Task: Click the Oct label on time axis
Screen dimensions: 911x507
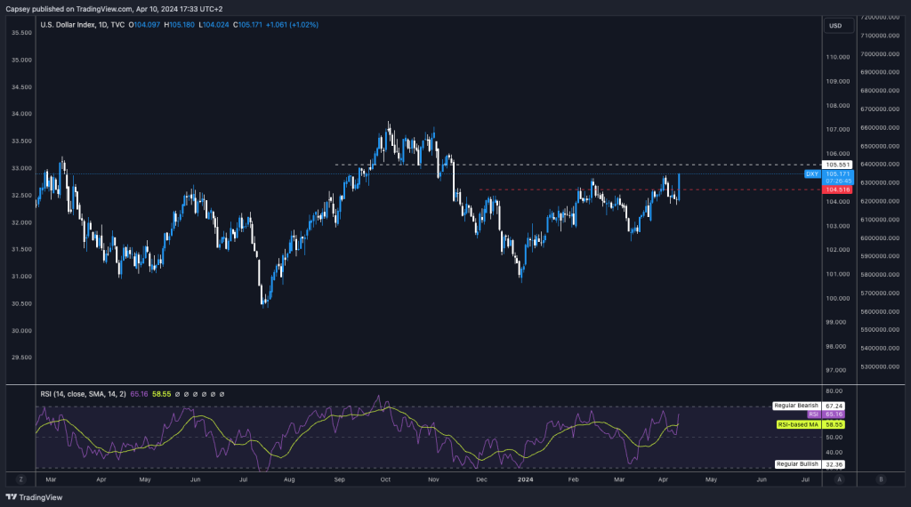Action: point(385,479)
